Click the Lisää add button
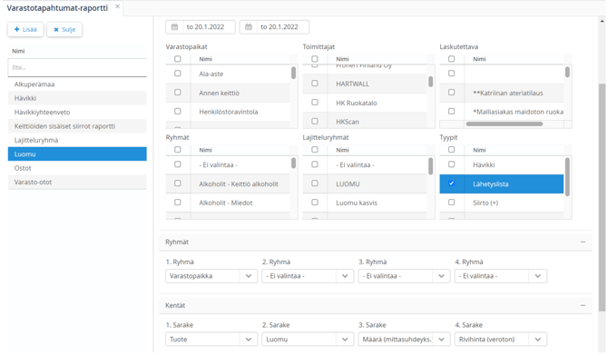Image resolution: width=608 pixels, height=356 pixels. (x=25, y=29)
